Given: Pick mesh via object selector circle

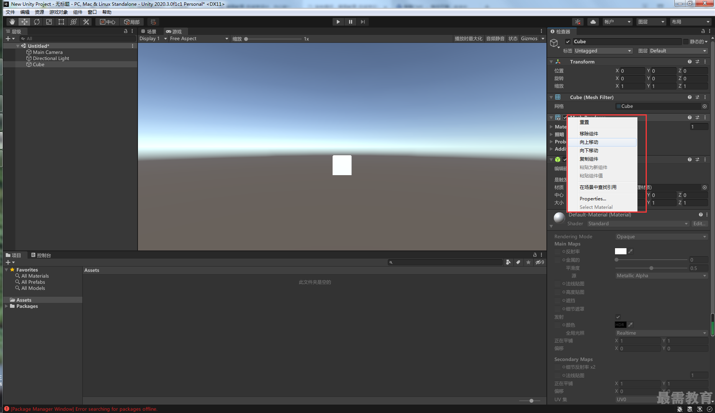Looking at the screenshot, I should pos(705,106).
